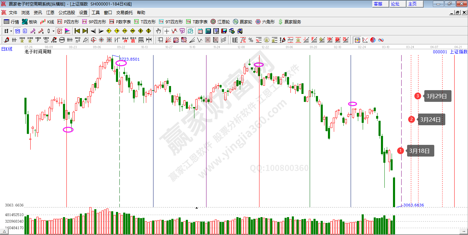Click the 3月24日 time cycle marker

431,119
